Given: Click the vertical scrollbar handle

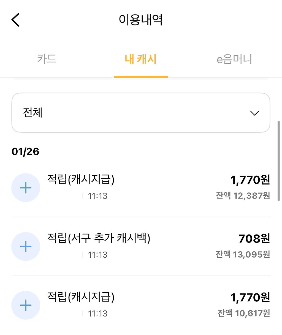Looking at the screenshot, I should (278, 161).
